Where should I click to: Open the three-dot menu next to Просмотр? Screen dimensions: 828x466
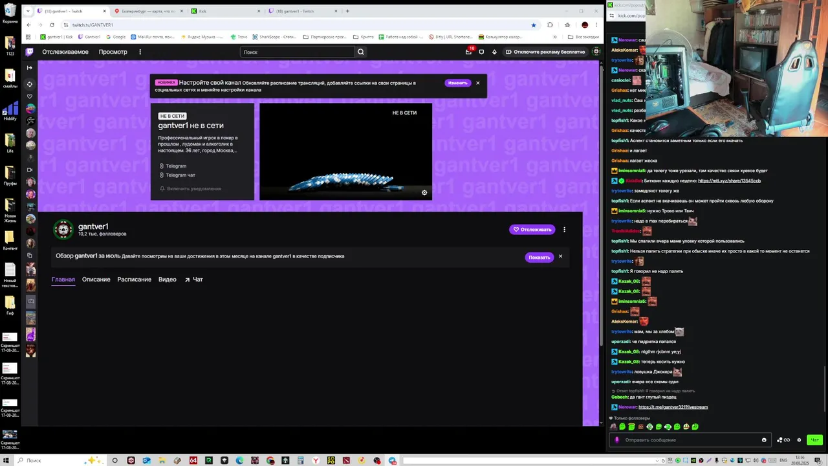(140, 52)
